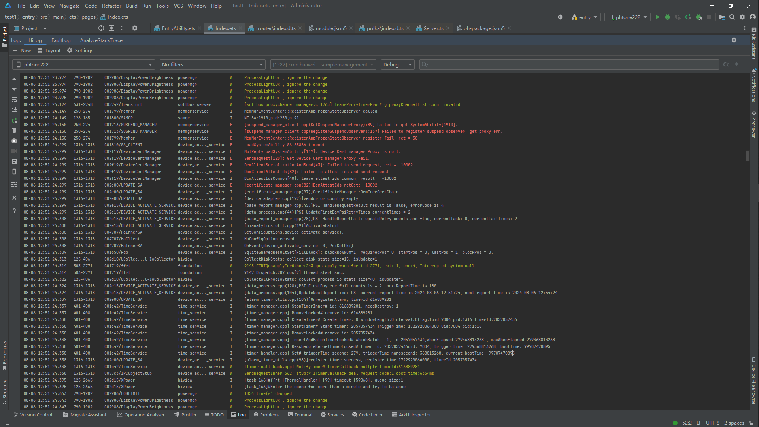This screenshot has width=759, height=427.
Task: Click the UTF-8 encoding in status bar
Action: [712, 423]
